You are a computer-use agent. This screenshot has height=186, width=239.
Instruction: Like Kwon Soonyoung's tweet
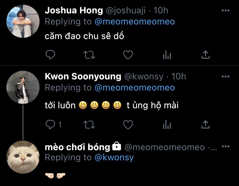[128, 125]
